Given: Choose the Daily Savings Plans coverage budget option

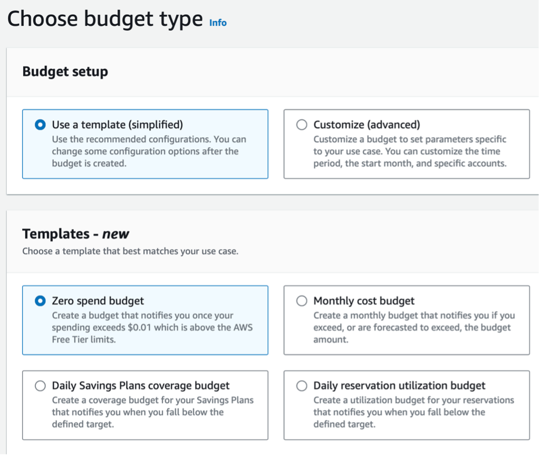Looking at the screenshot, I should pos(40,385).
